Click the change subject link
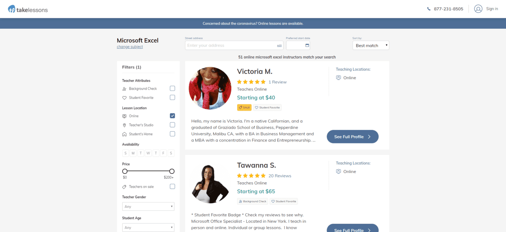 point(130,47)
